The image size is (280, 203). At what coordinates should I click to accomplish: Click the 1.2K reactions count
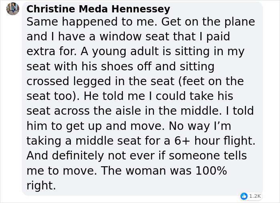click(255, 196)
